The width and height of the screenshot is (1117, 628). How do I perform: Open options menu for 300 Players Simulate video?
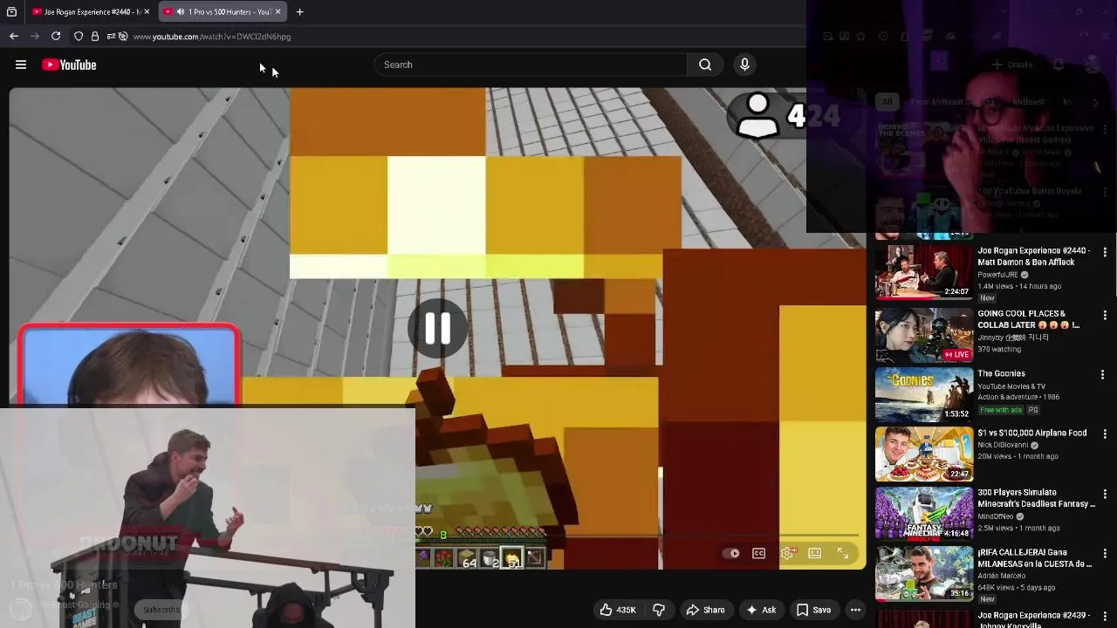point(1105,493)
